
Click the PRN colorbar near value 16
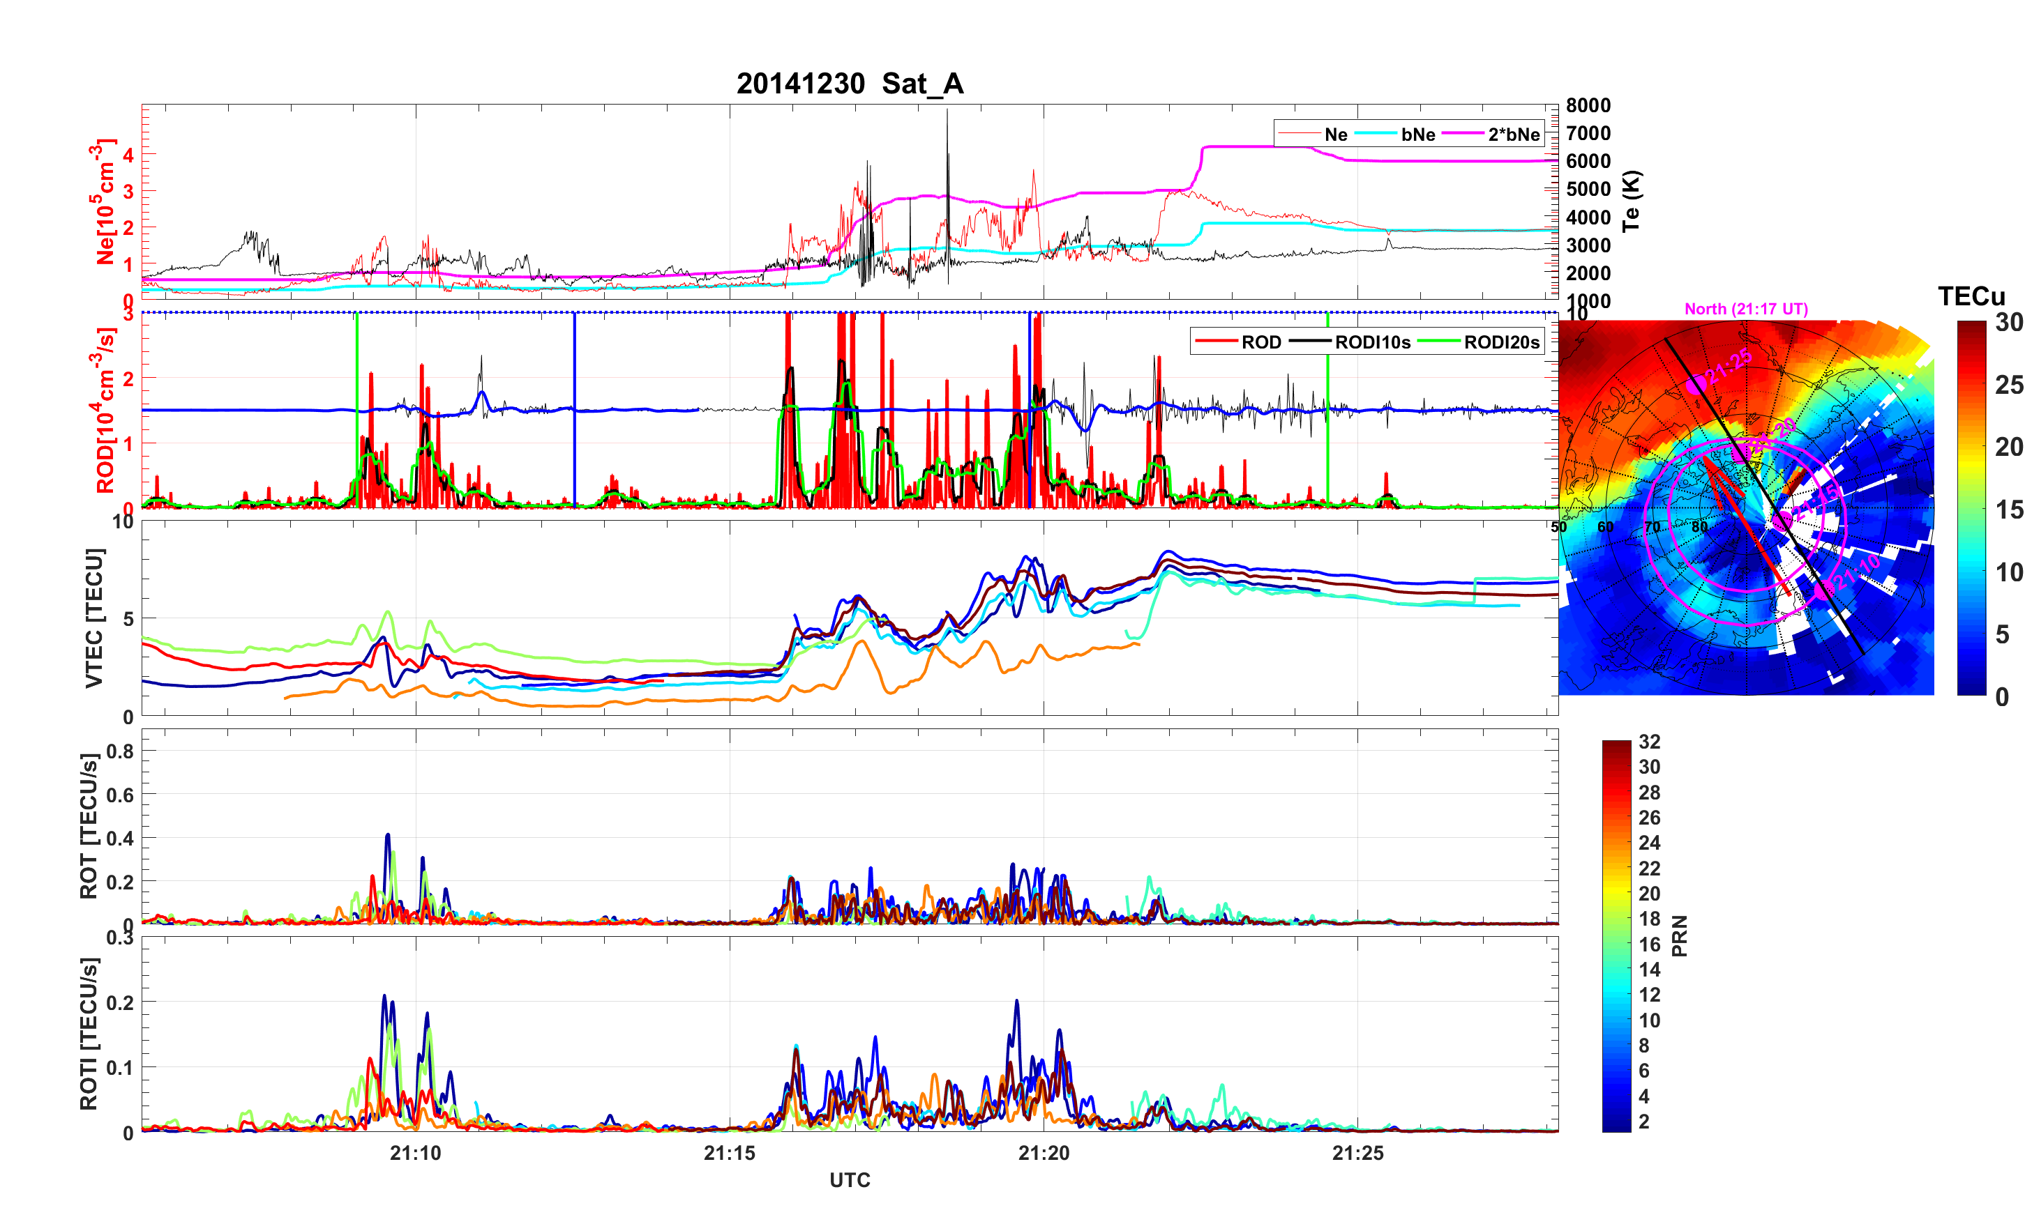point(1616,944)
